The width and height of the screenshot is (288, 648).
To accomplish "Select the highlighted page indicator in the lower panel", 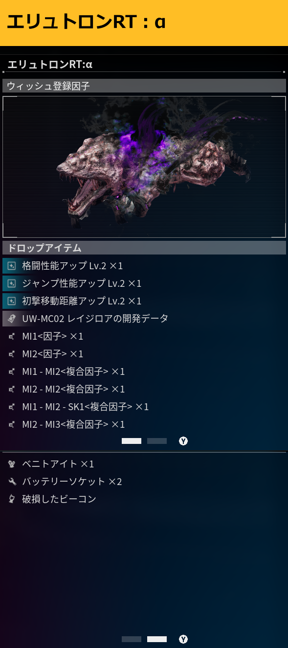I will (x=157, y=639).
